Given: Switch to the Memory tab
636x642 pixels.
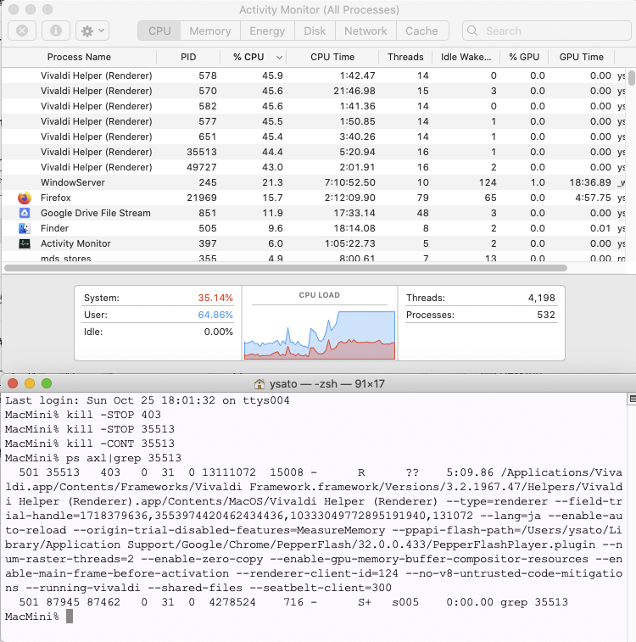Looking at the screenshot, I should click(209, 31).
